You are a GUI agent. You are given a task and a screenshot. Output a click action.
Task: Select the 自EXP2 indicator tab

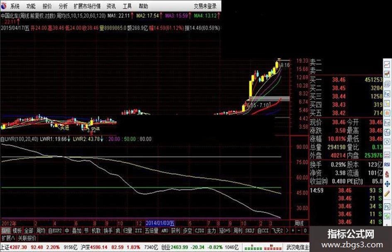point(55,230)
